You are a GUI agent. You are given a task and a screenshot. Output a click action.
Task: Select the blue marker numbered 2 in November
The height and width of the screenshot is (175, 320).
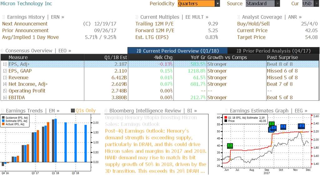tap(302, 126)
